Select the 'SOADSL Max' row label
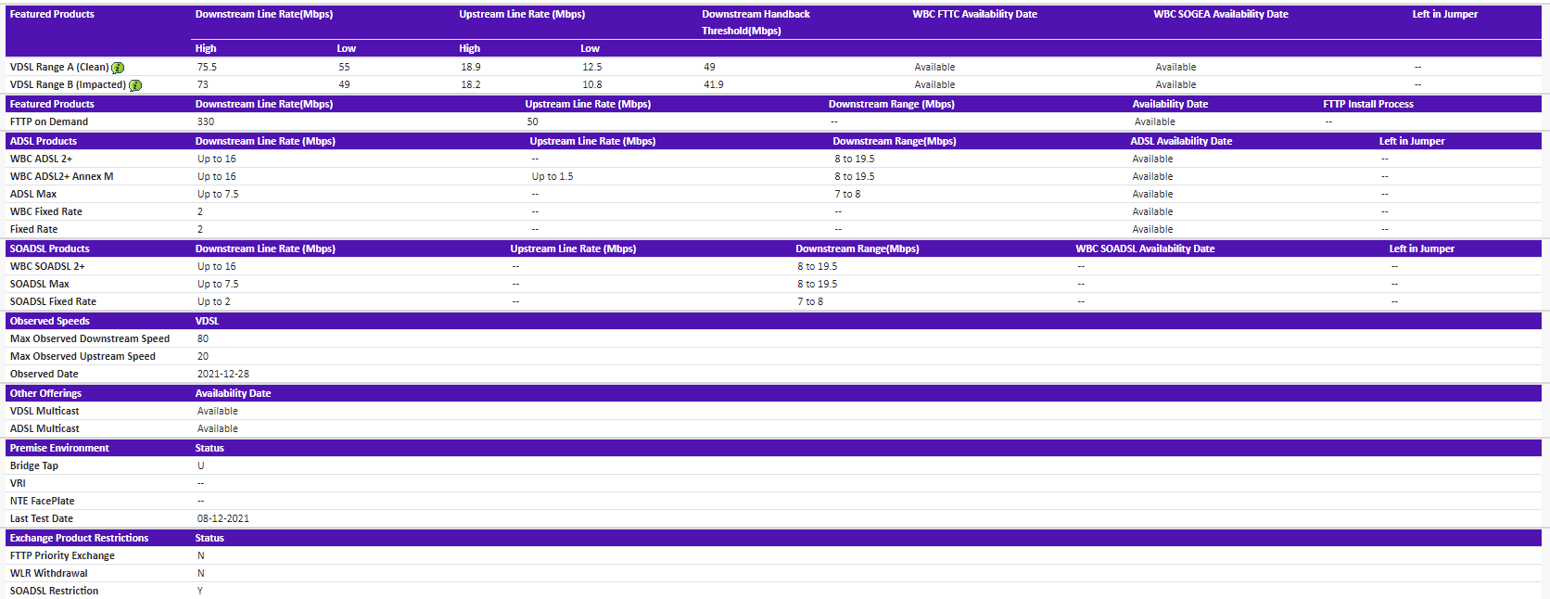This screenshot has width=1550, height=599. pos(40,284)
